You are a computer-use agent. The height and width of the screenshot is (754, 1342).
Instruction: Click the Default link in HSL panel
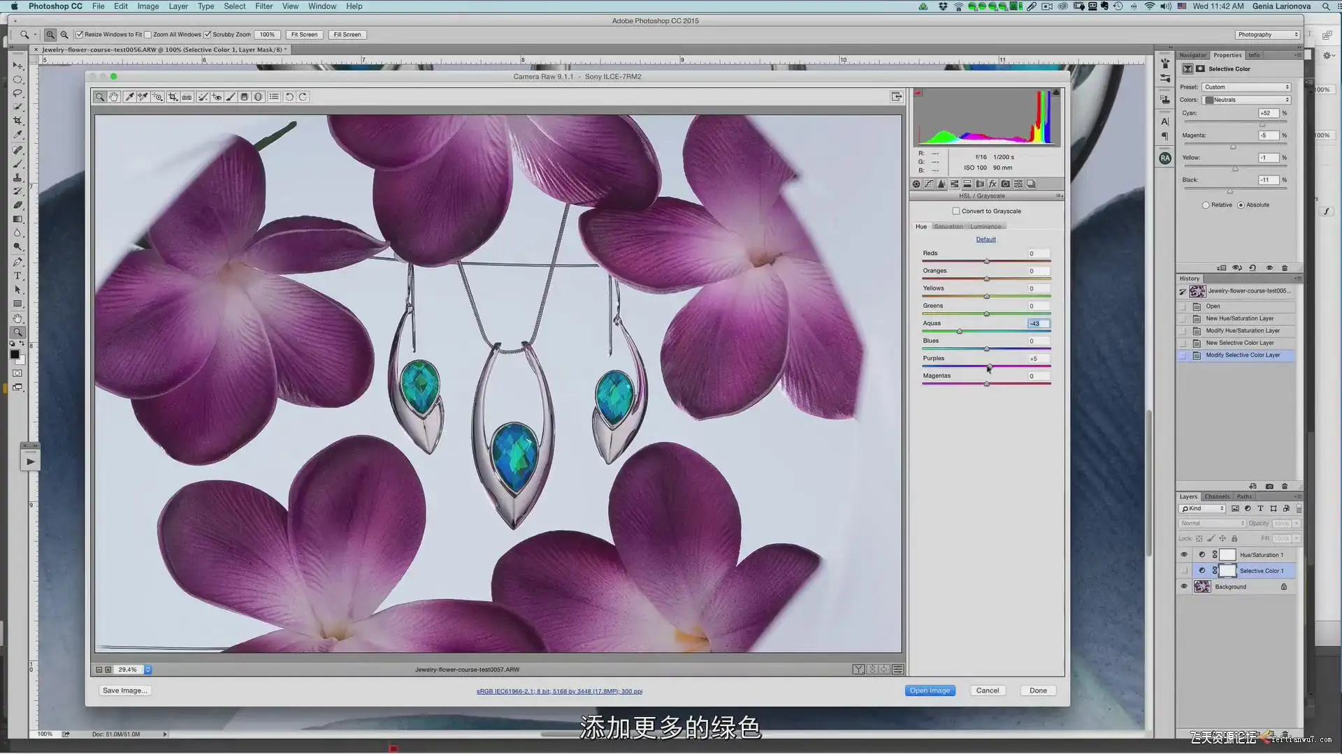pyautogui.click(x=986, y=239)
